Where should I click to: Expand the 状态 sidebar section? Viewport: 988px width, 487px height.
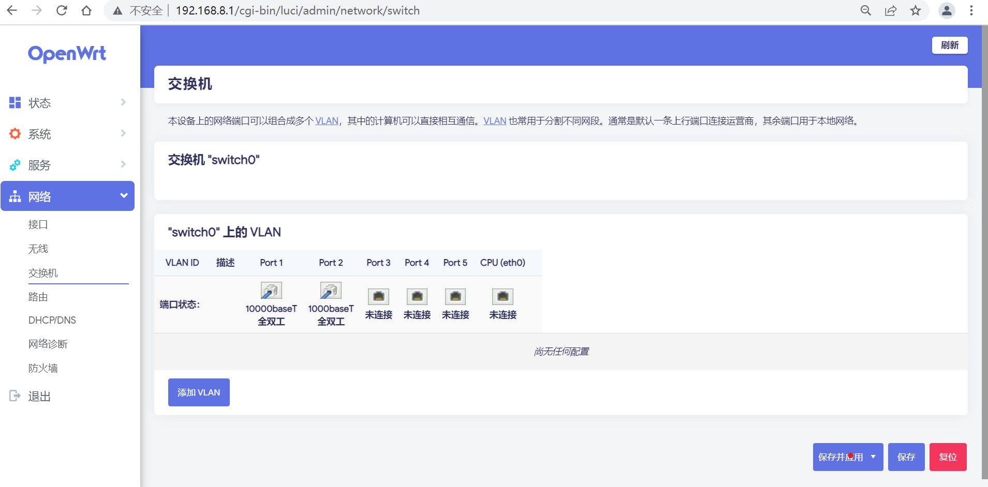123,102
